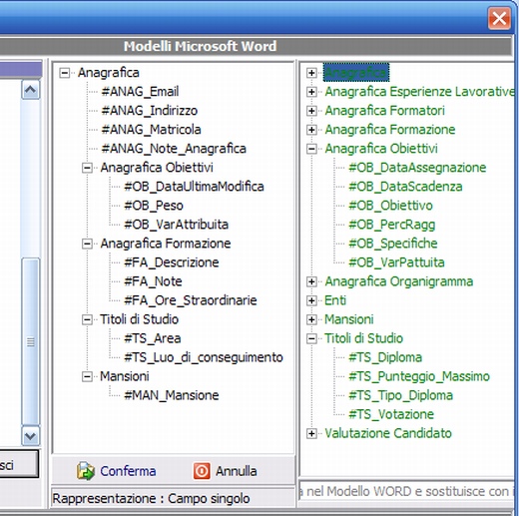
Task: Collapse green Titoli di Studio node
Action: tap(311, 338)
